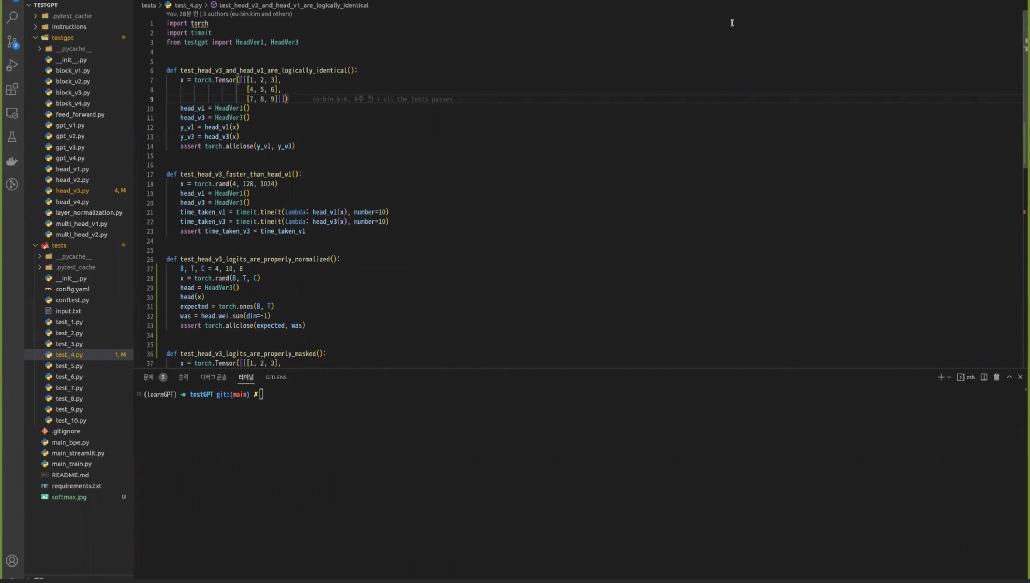Expand __pycache__ under testgpt folder
The image size is (1030, 583).
click(x=40, y=48)
